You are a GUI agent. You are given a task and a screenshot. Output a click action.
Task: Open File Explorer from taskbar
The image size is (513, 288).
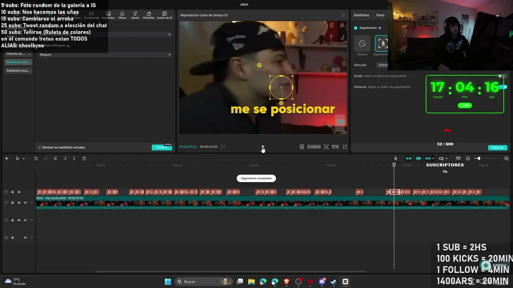(x=251, y=282)
